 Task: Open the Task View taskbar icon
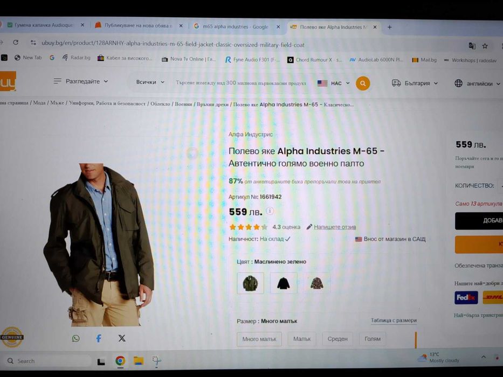[101, 361]
